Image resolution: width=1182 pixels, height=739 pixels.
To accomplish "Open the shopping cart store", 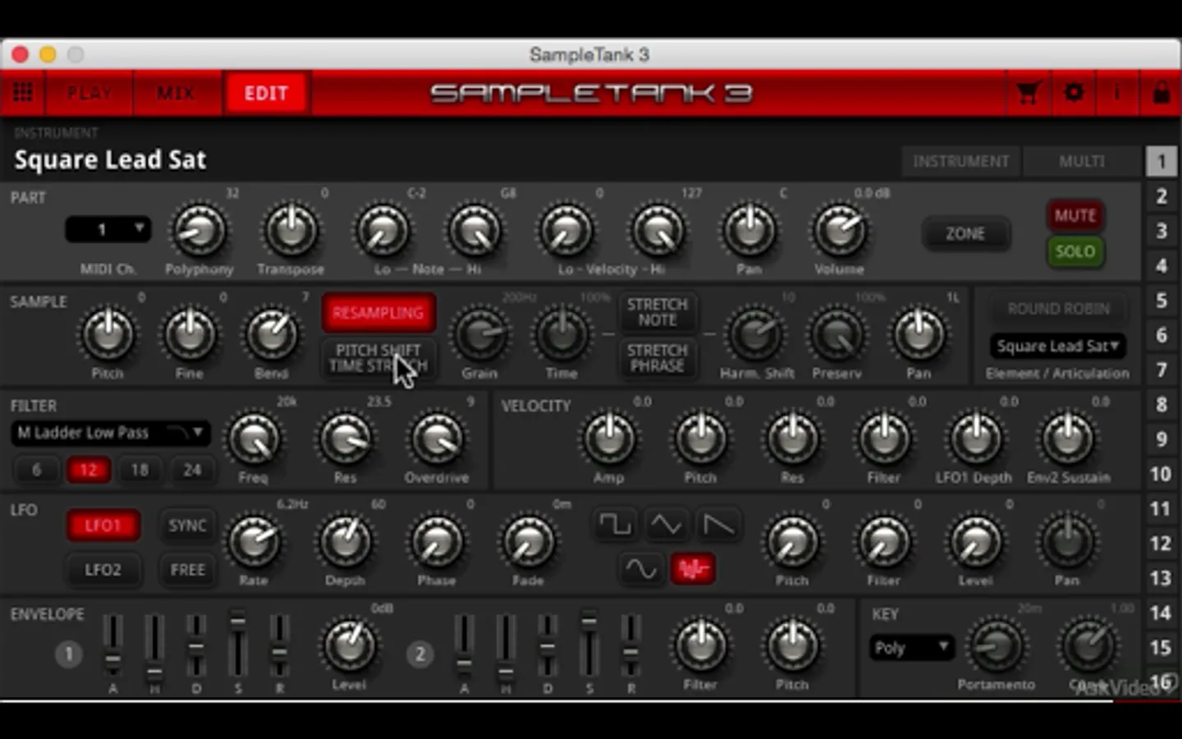I will pos(1027,93).
